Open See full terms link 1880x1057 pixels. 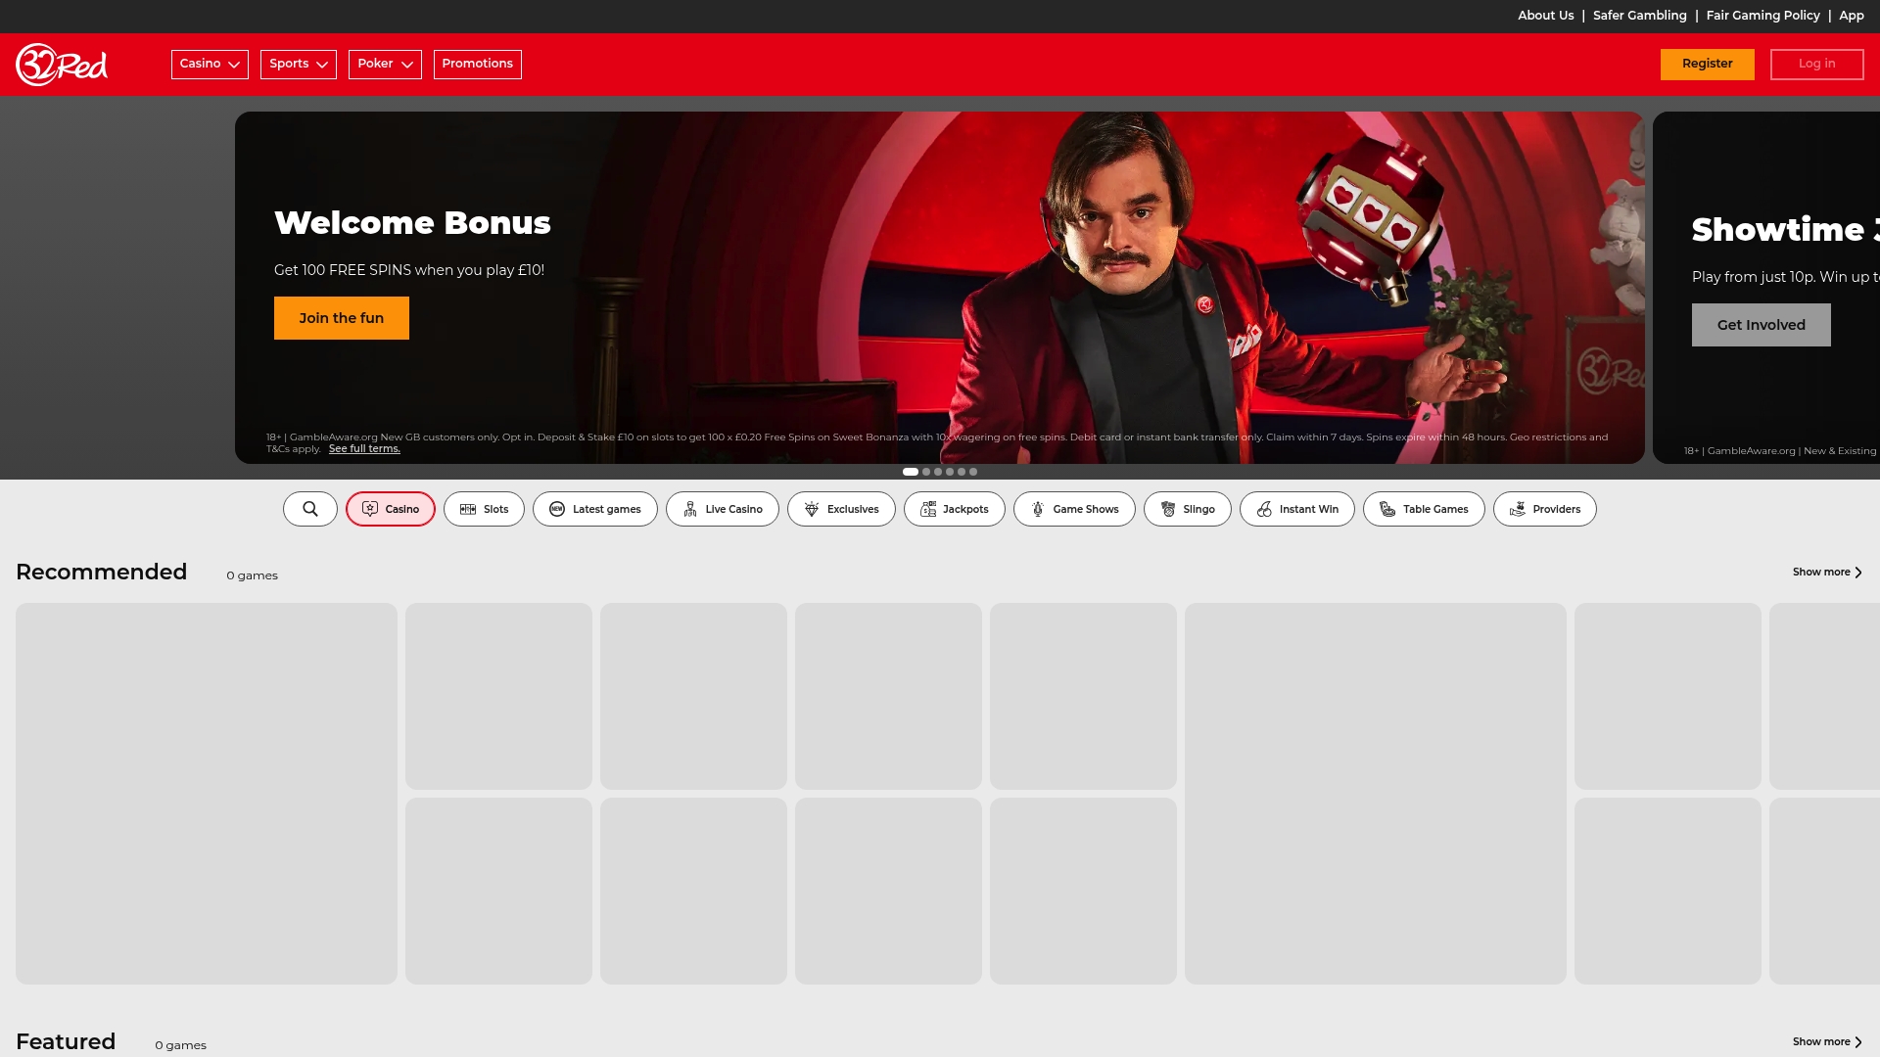pyautogui.click(x=364, y=449)
